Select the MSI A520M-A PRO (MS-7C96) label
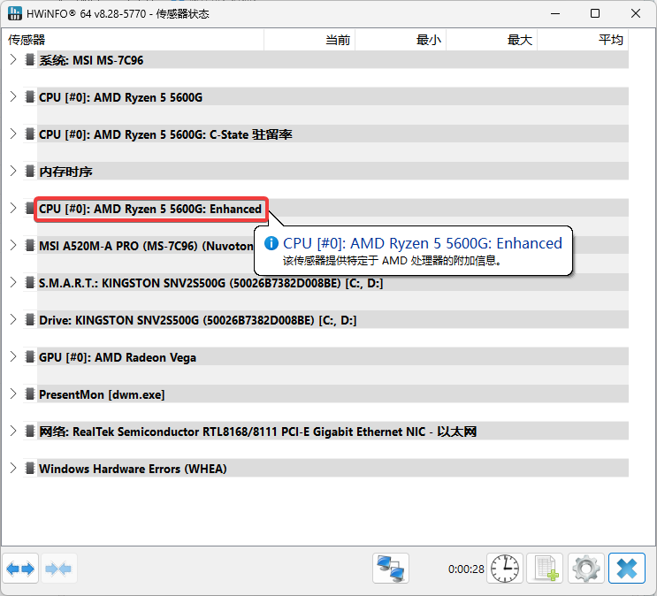 click(146, 246)
